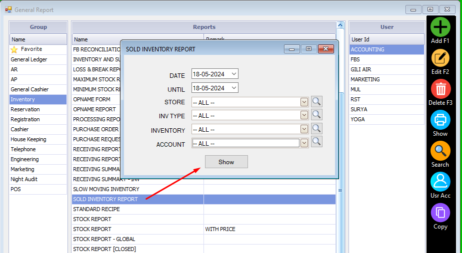Expand the ACCOUNT combo box
The height and width of the screenshot is (253, 462).
tap(304, 143)
